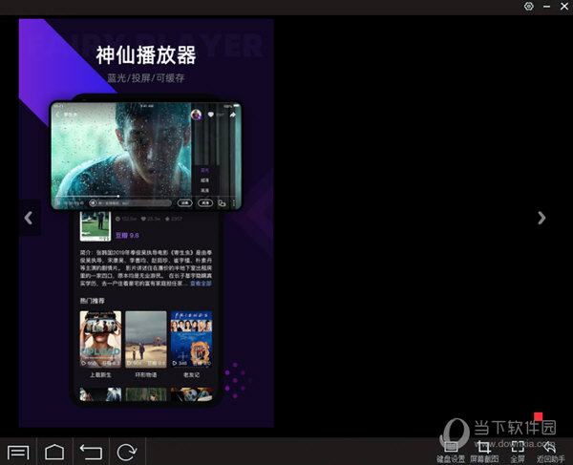Click the 神仙播放器 title text
The image size is (573, 465).
point(146,55)
